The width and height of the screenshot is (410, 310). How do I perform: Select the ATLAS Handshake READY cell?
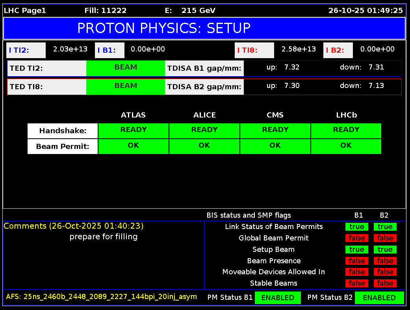[134, 130]
